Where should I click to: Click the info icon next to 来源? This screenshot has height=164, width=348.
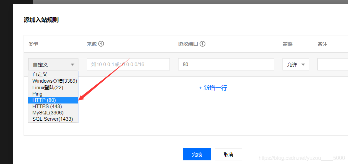(101, 44)
